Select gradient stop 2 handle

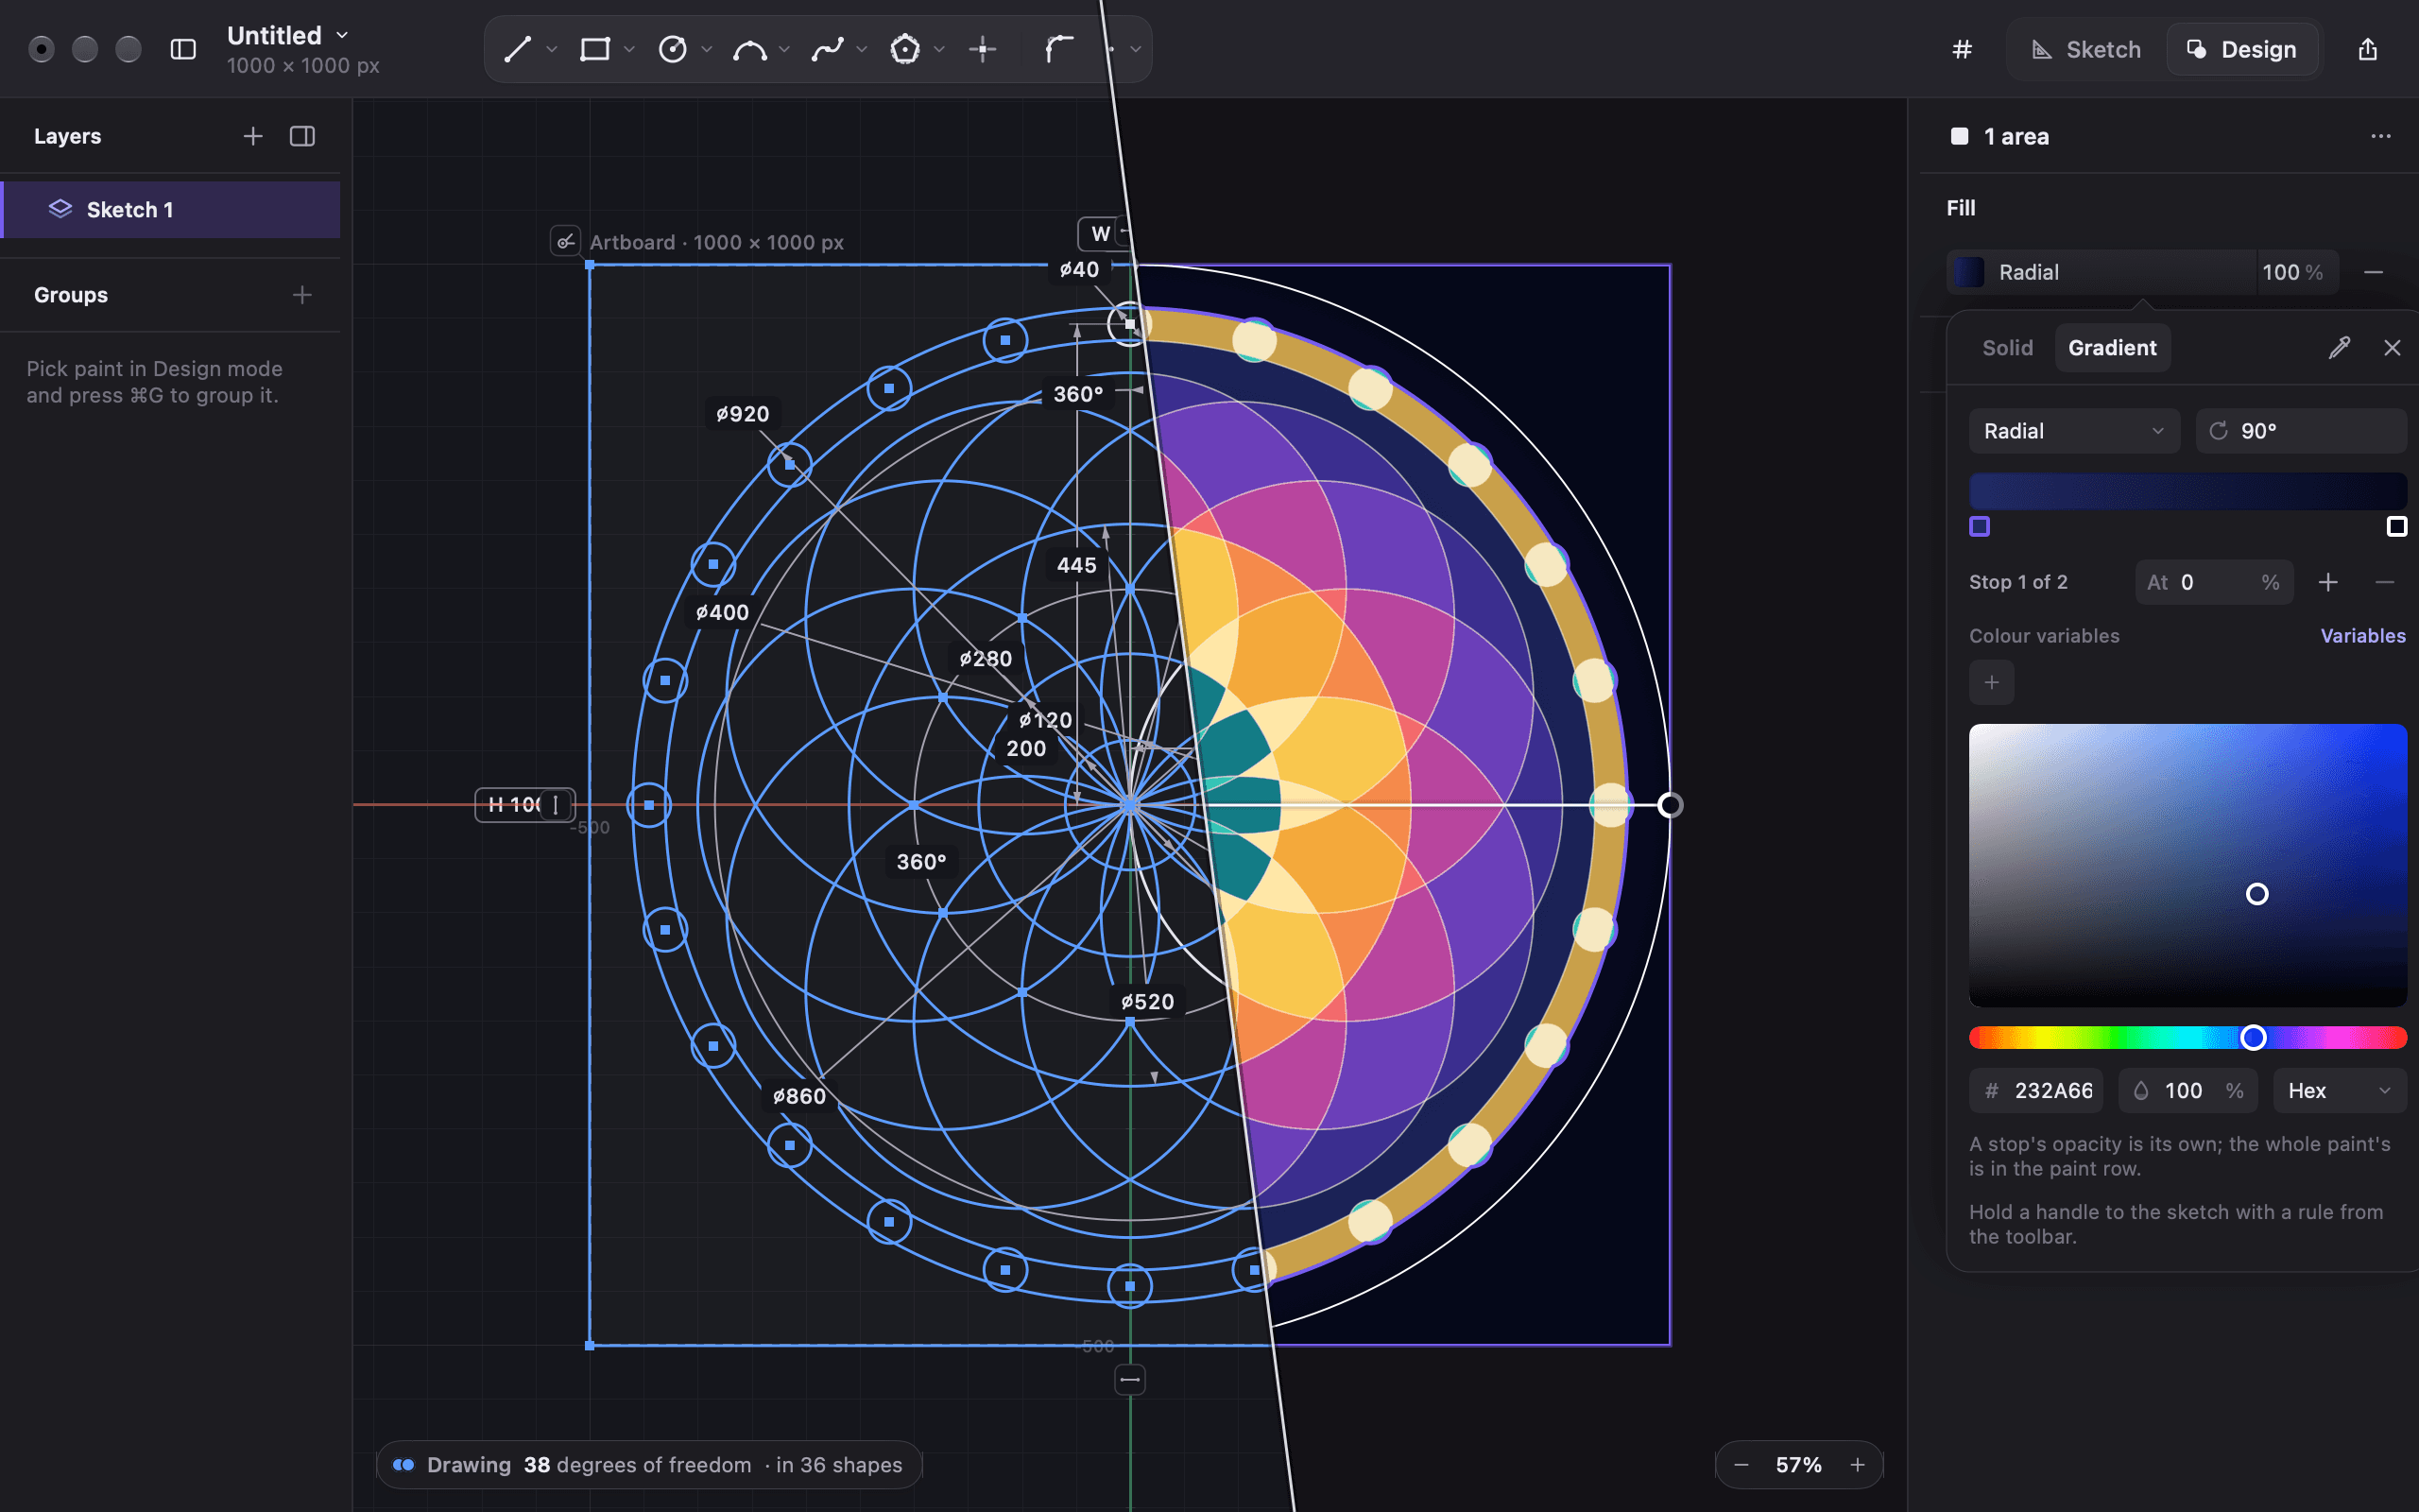pos(2396,527)
